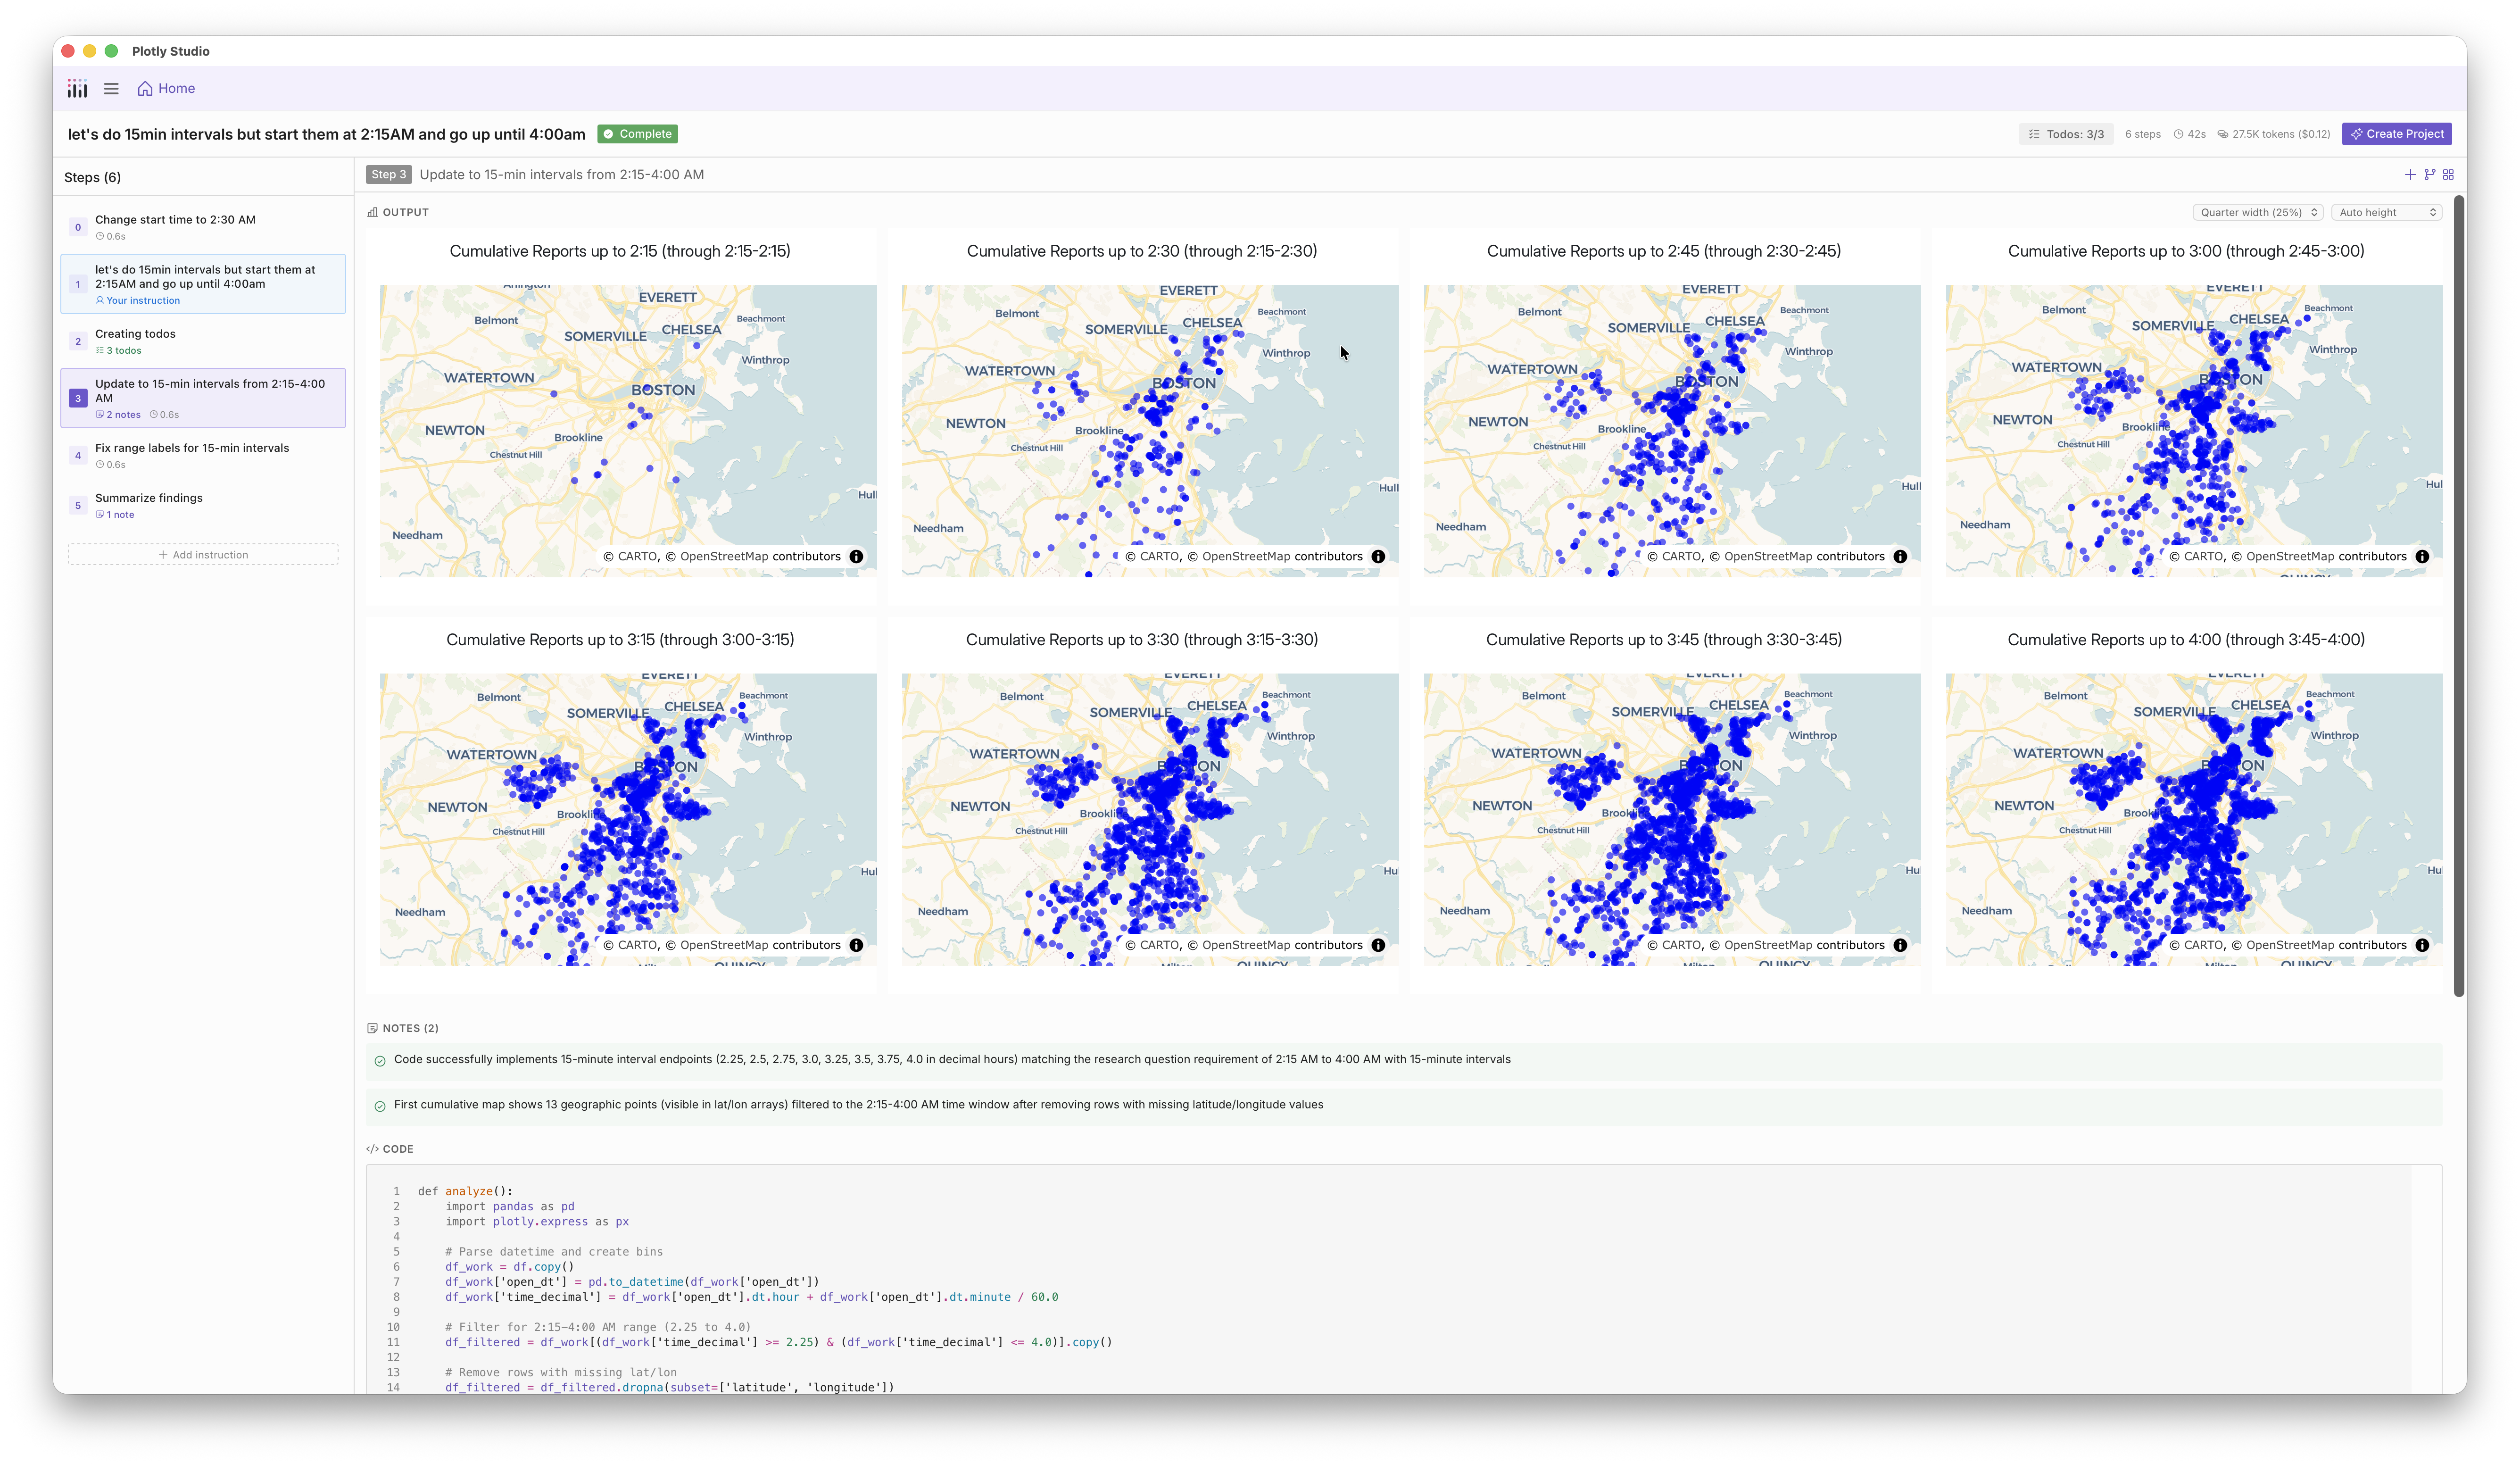
Task: Click the clock icon next to 42s
Action: (2178, 134)
